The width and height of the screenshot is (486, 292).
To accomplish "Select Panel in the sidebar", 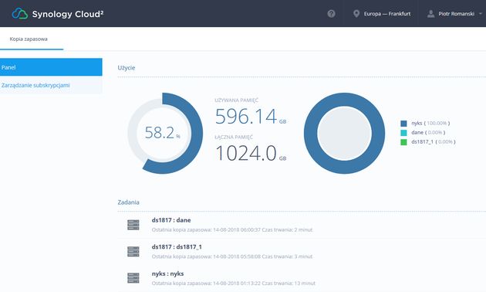I will click(x=51, y=67).
